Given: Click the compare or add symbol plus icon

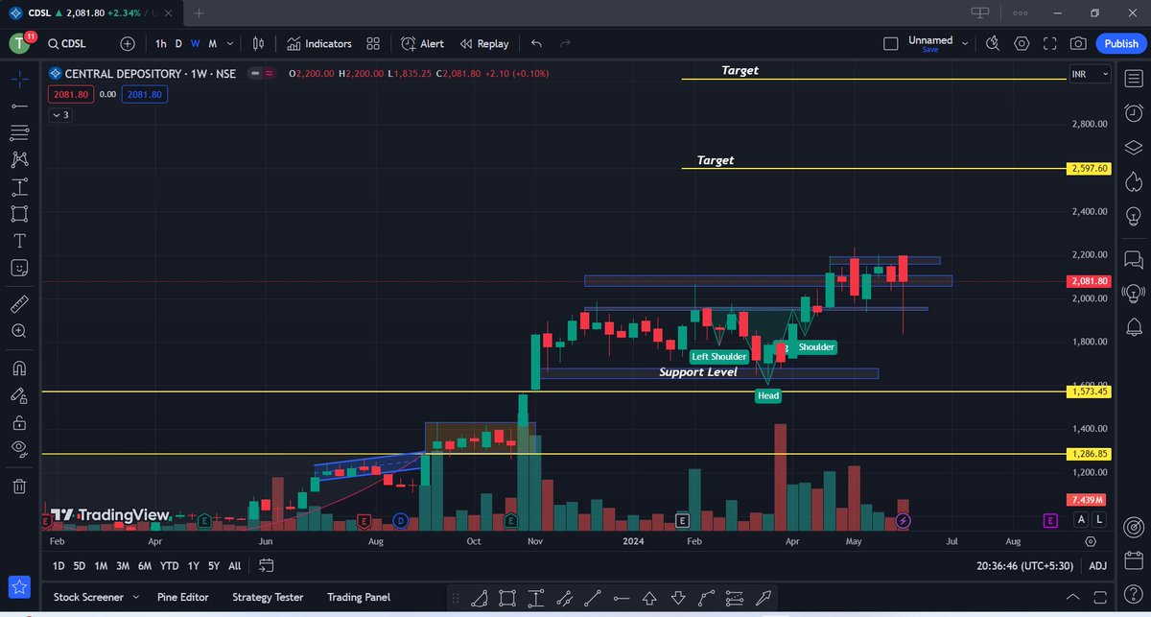Looking at the screenshot, I should click(128, 43).
